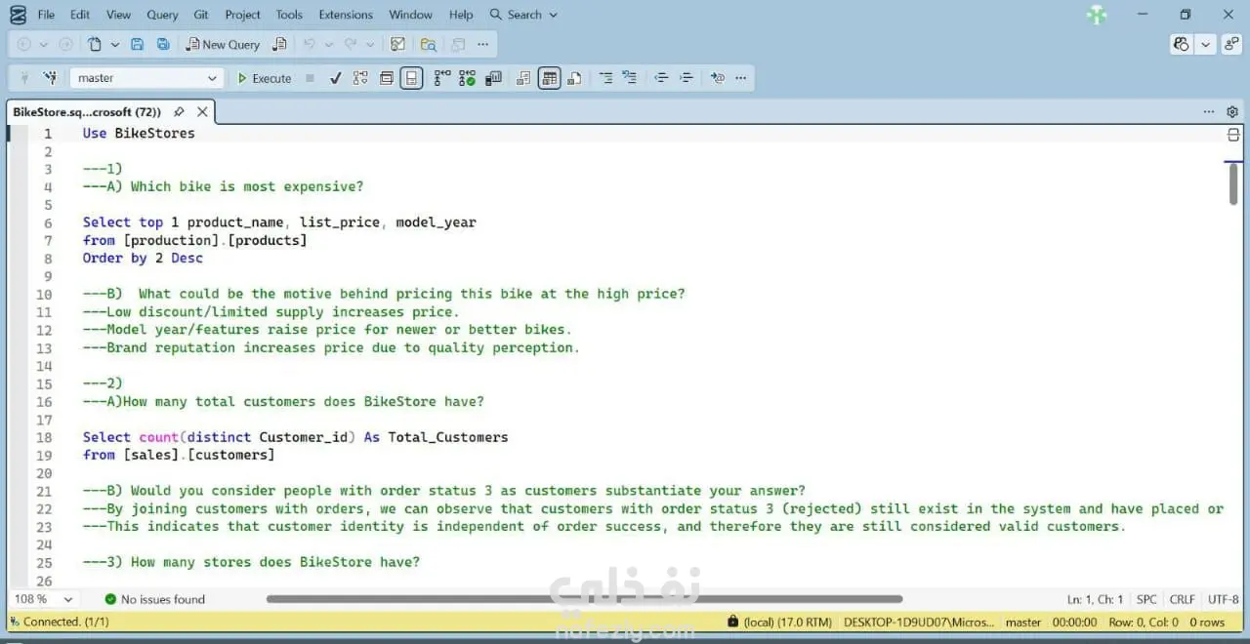This screenshot has width=1250, height=644.
Task: Open the Undo history dropdown
Action: point(328,44)
